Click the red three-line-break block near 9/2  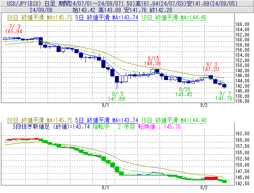pos(211,178)
